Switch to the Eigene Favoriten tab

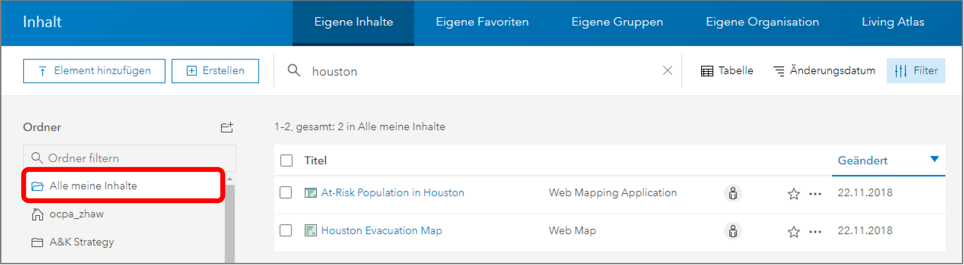pos(482,22)
